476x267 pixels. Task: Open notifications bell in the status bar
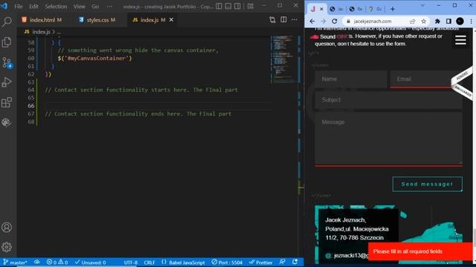pyautogui.click(x=295, y=262)
